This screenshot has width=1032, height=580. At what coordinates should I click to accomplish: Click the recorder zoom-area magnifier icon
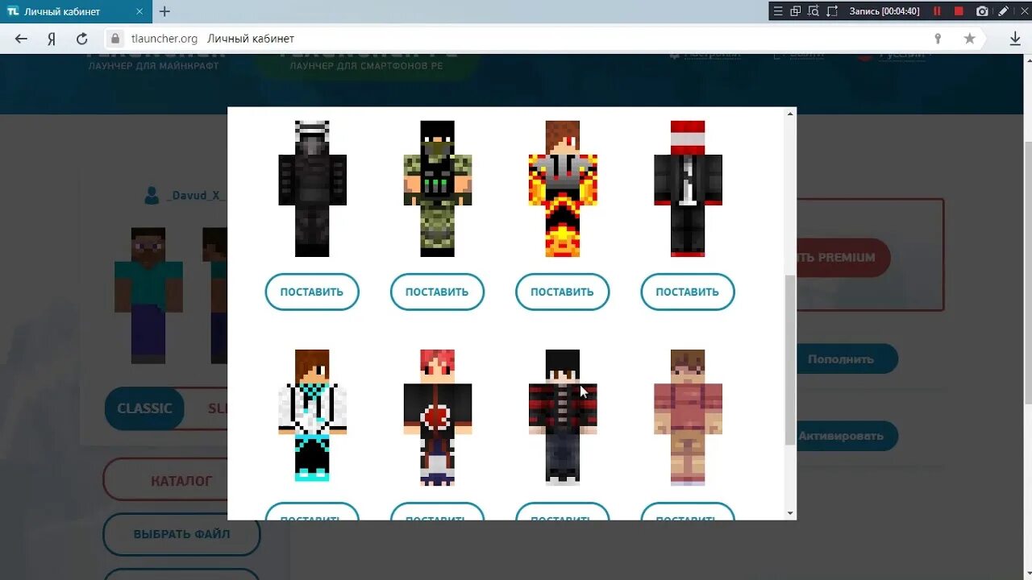point(814,11)
